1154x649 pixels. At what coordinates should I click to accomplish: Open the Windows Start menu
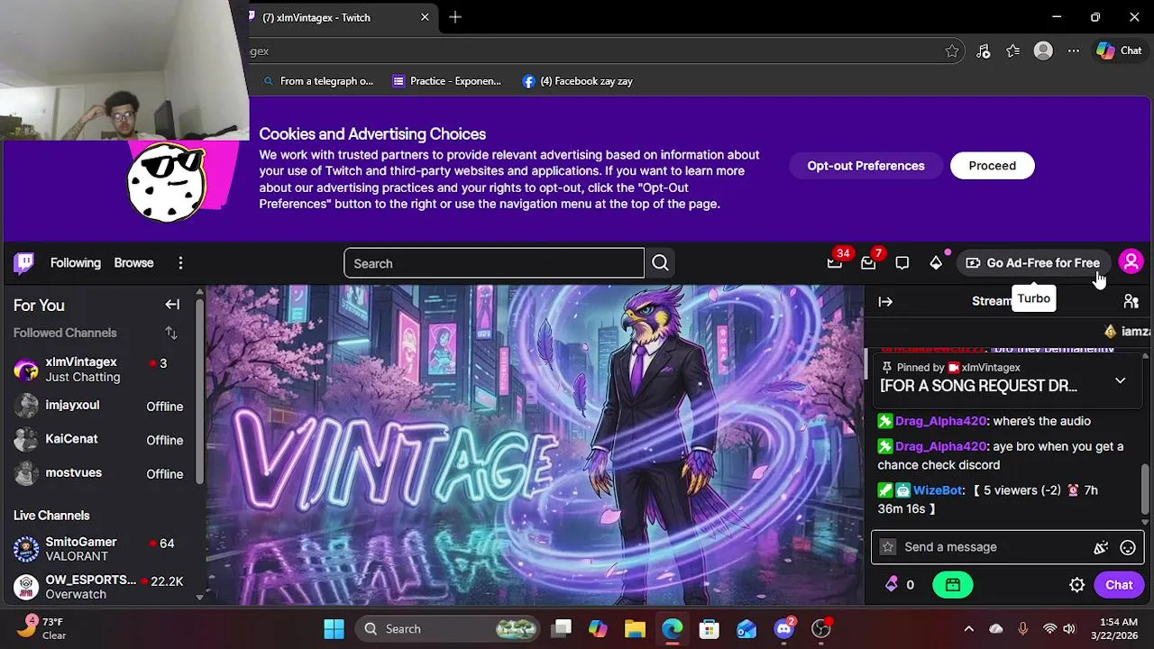pos(334,629)
